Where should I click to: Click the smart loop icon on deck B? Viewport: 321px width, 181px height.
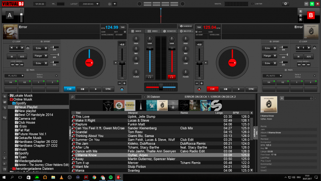pos(315,48)
